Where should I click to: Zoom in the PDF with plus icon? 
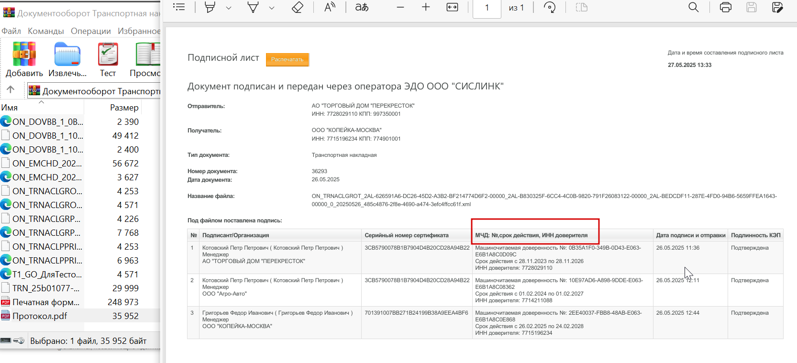coord(426,7)
